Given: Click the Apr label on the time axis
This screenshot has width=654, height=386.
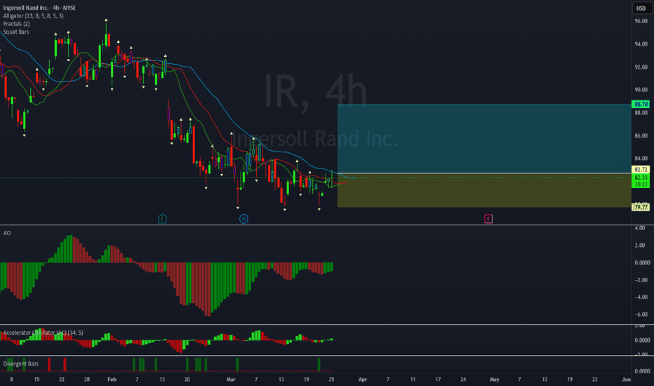Looking at the screenshot, I should tap(363, 379).
